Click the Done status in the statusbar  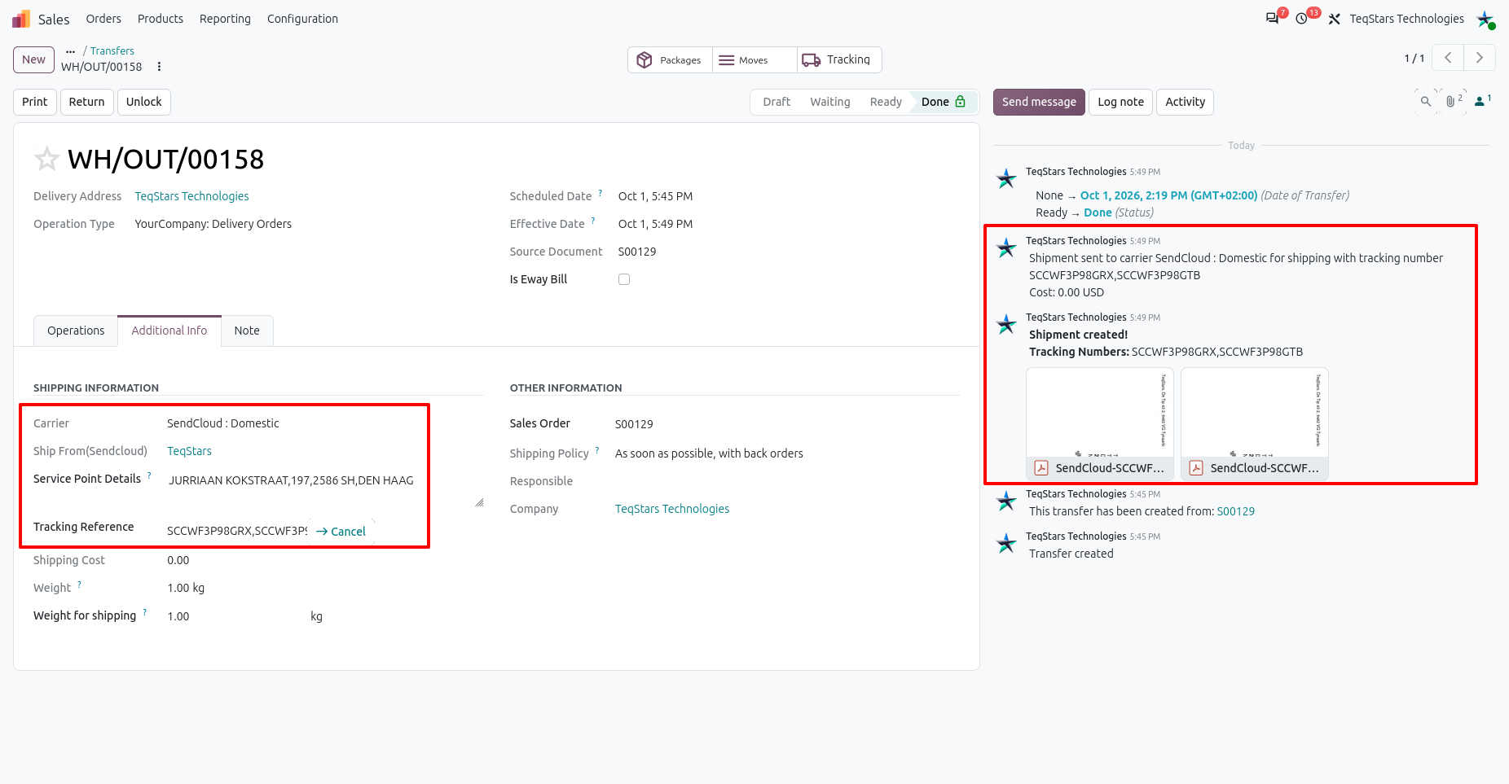point(944,102)
